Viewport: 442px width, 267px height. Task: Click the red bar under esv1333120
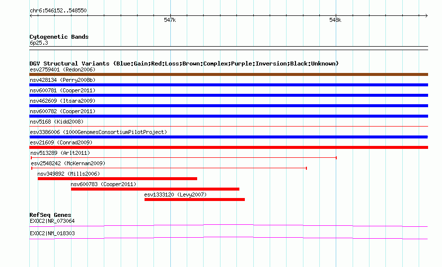195,200
